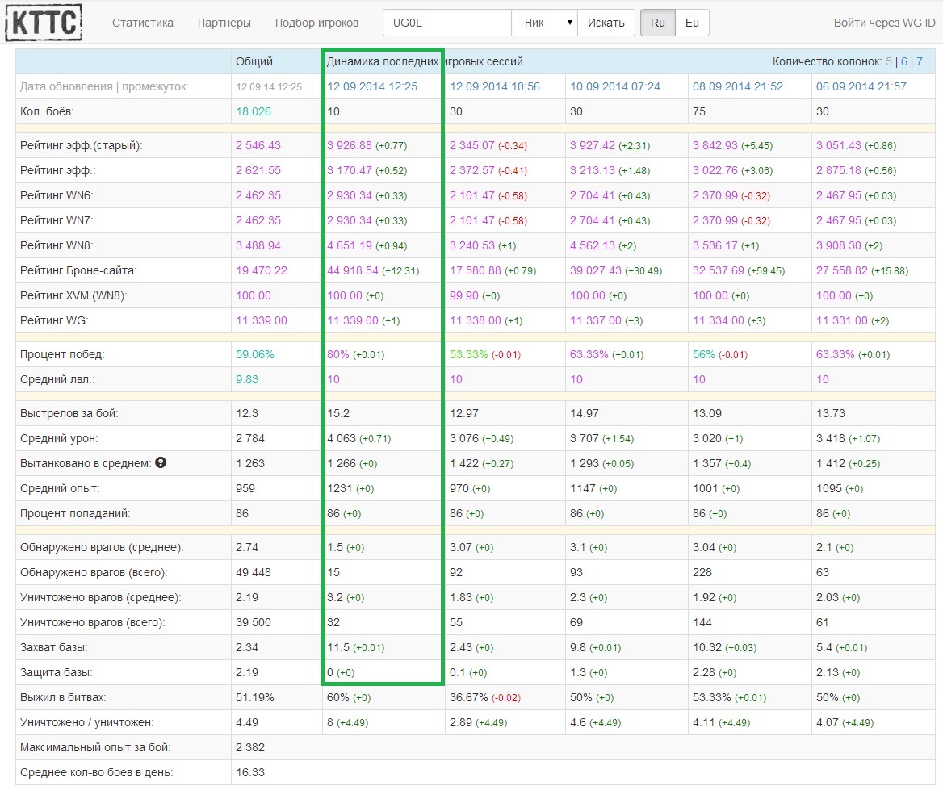Screen dimensions: 943x790
Task: Click the nickname search field with UG0L
Action: tap(447, 23)
